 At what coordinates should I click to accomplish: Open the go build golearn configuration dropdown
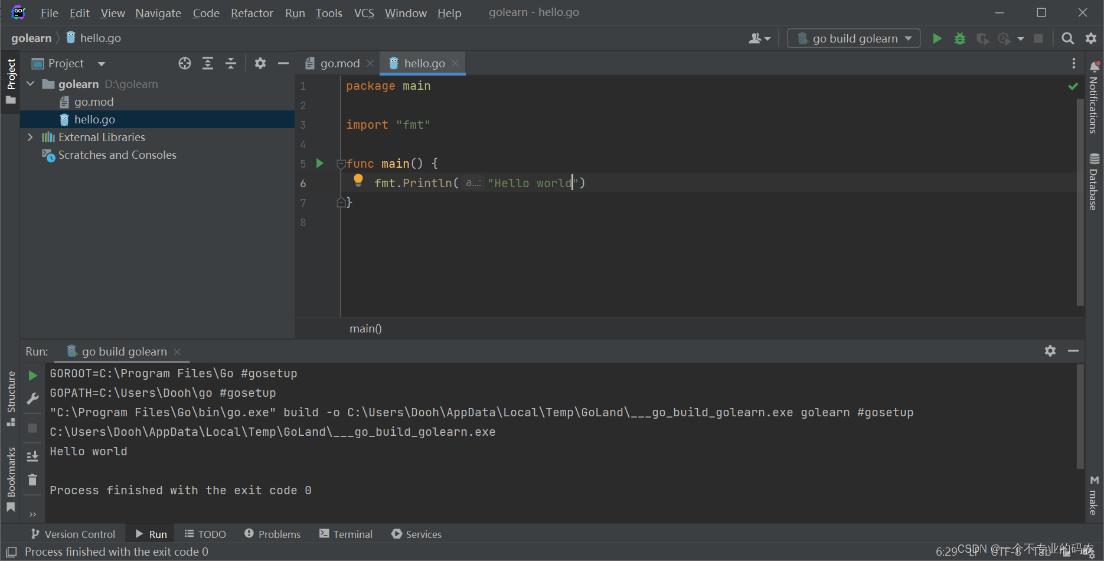tap(854, 38)
